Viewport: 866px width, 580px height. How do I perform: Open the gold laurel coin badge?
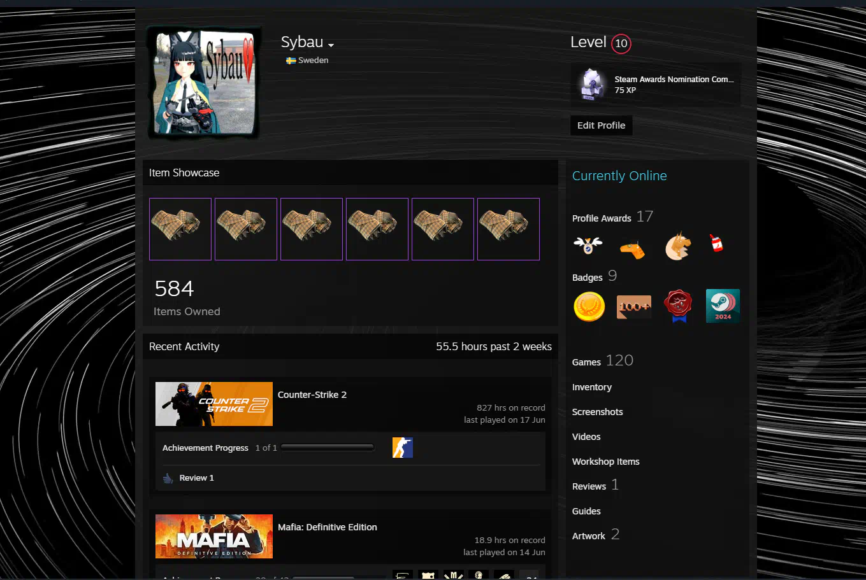coord(589,306)
